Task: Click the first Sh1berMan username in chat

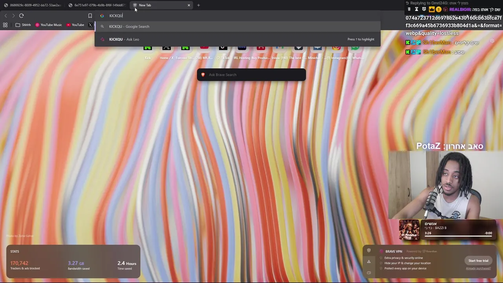Action: tap(437, 42)
